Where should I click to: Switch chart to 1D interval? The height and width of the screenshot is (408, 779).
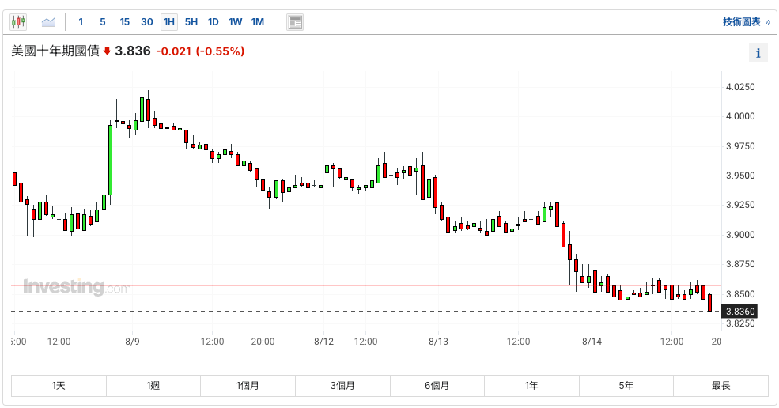point(214,22)
